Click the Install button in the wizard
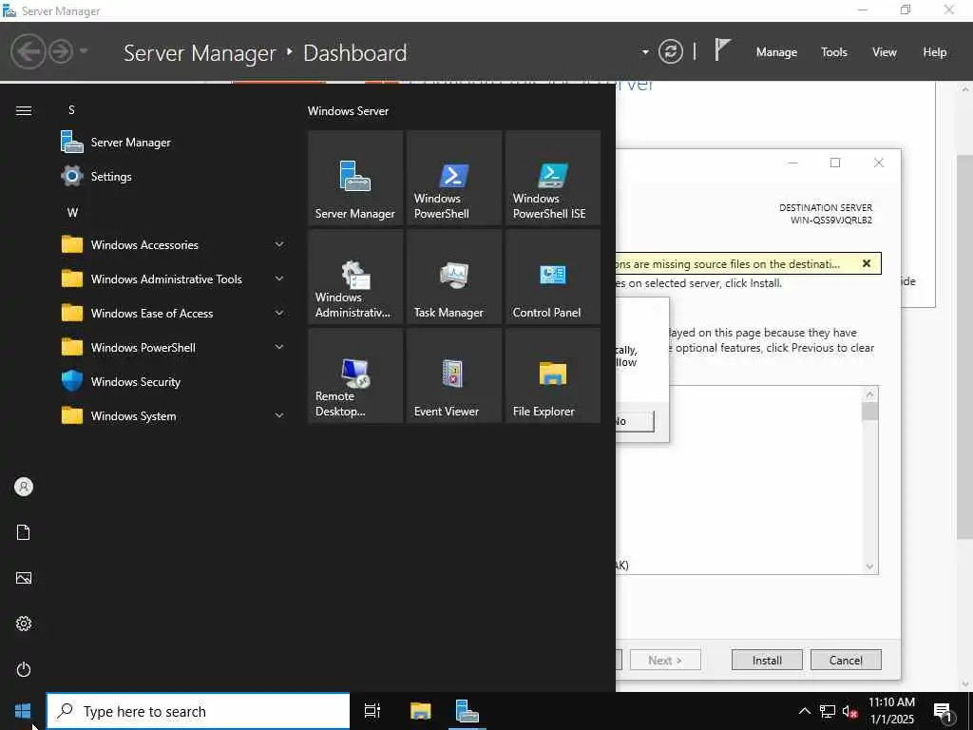973x730 pixels. tap(767, 660)
